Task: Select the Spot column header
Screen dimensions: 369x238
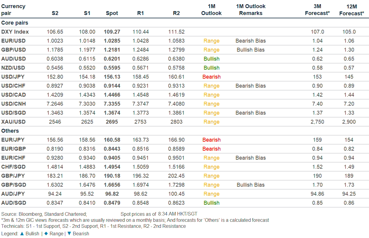Action: pyautogui.click(x=112, y=13)
